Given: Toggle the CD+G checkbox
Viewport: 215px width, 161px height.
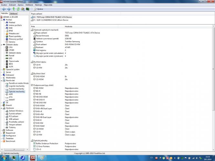Looking at the screenshot, I should coord(35,149).
